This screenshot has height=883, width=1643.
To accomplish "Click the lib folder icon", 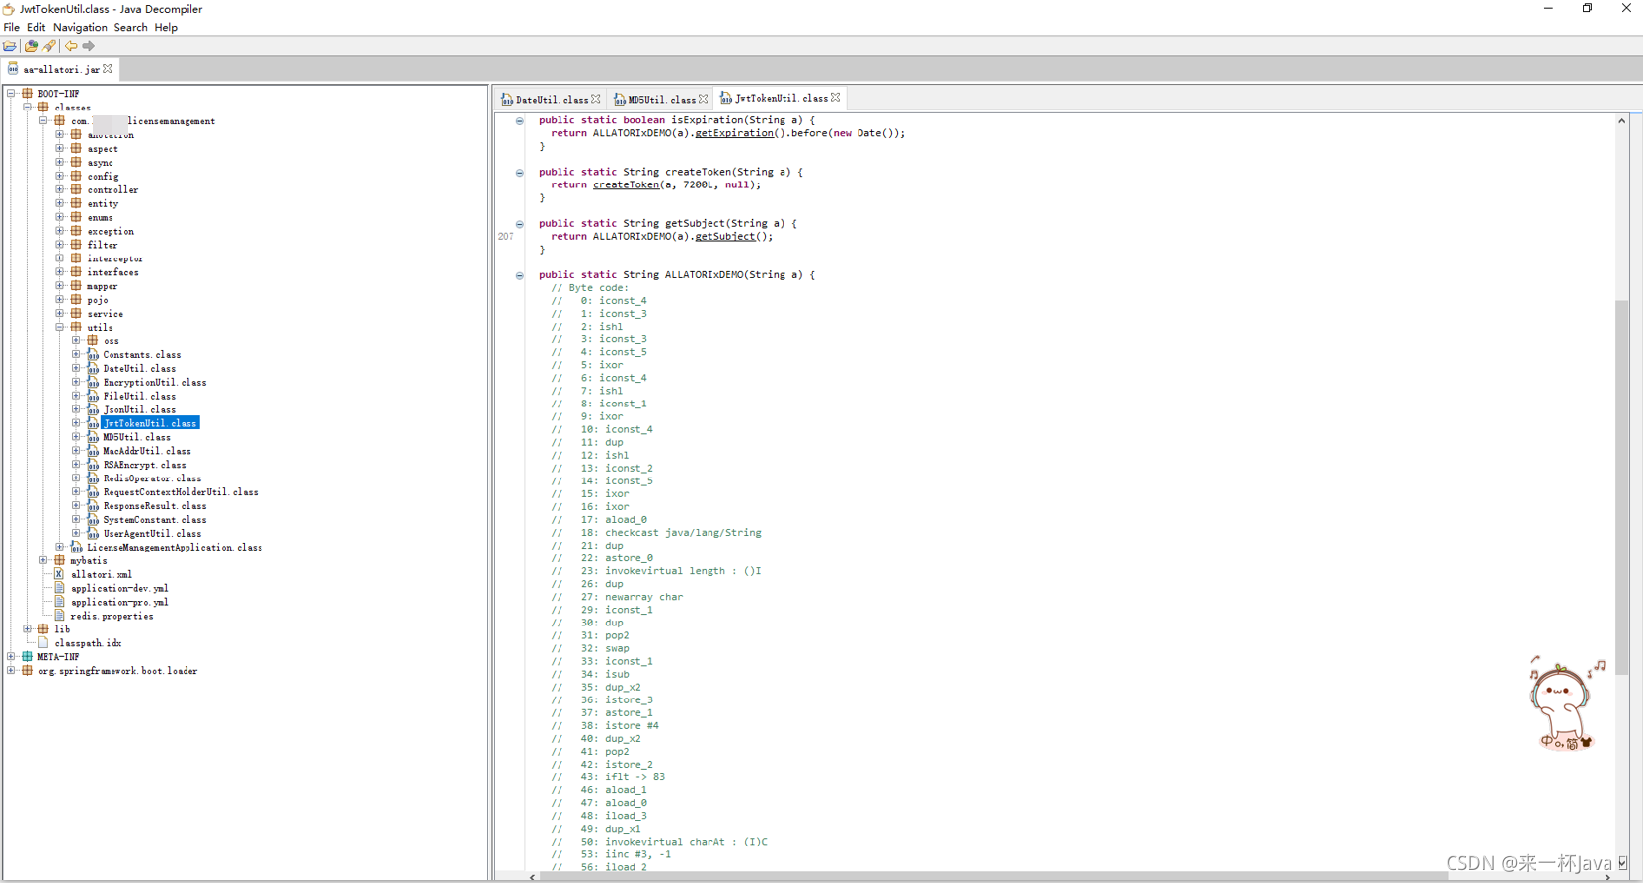I will coord(43,628).
